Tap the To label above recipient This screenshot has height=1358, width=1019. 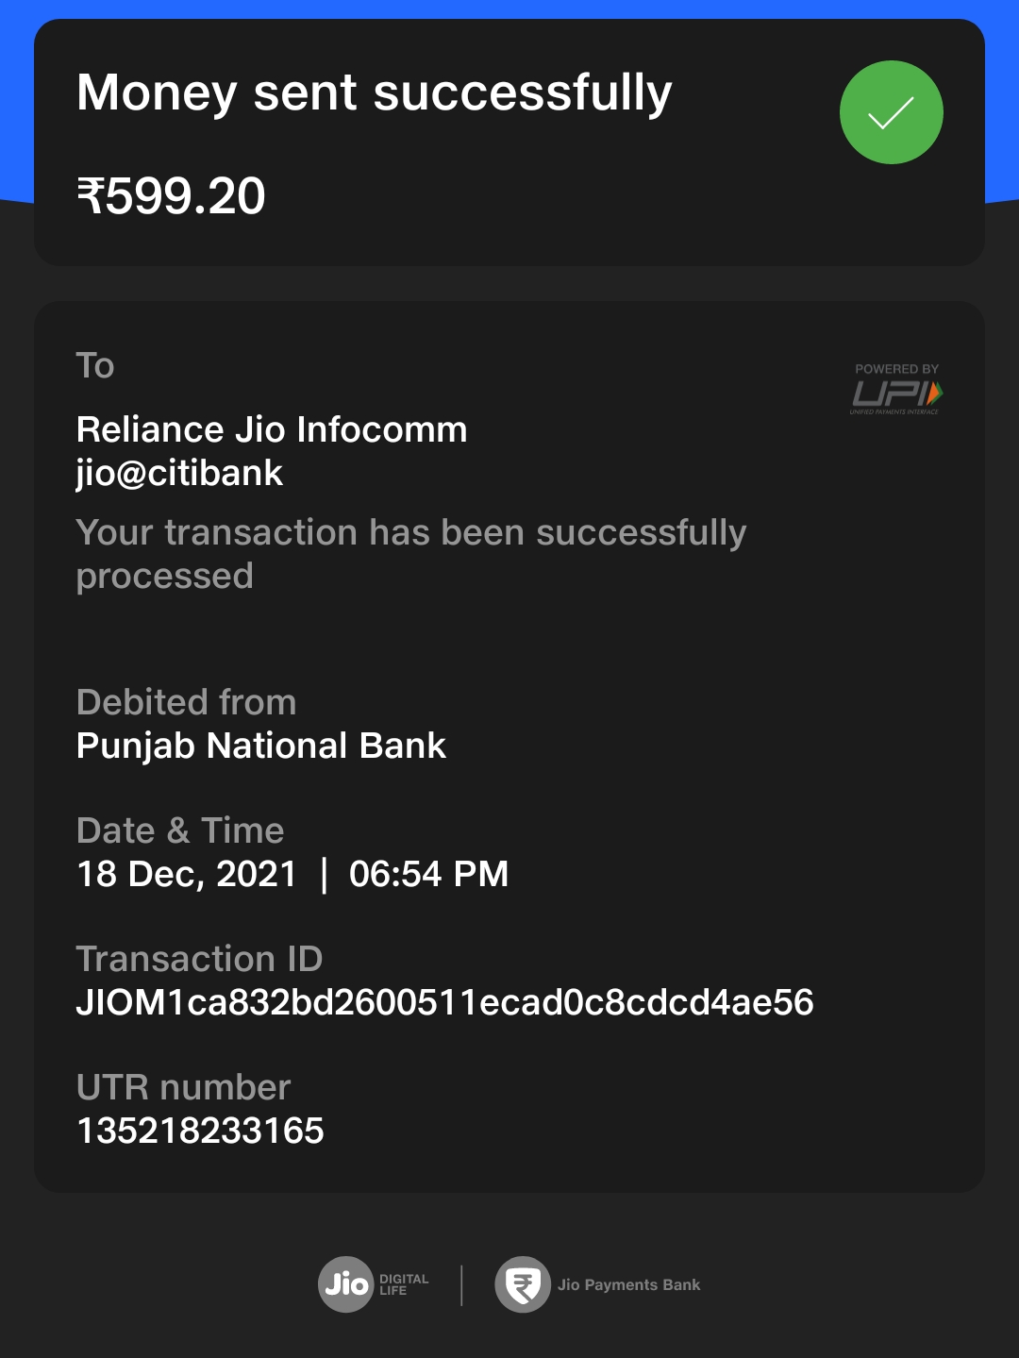95,366
